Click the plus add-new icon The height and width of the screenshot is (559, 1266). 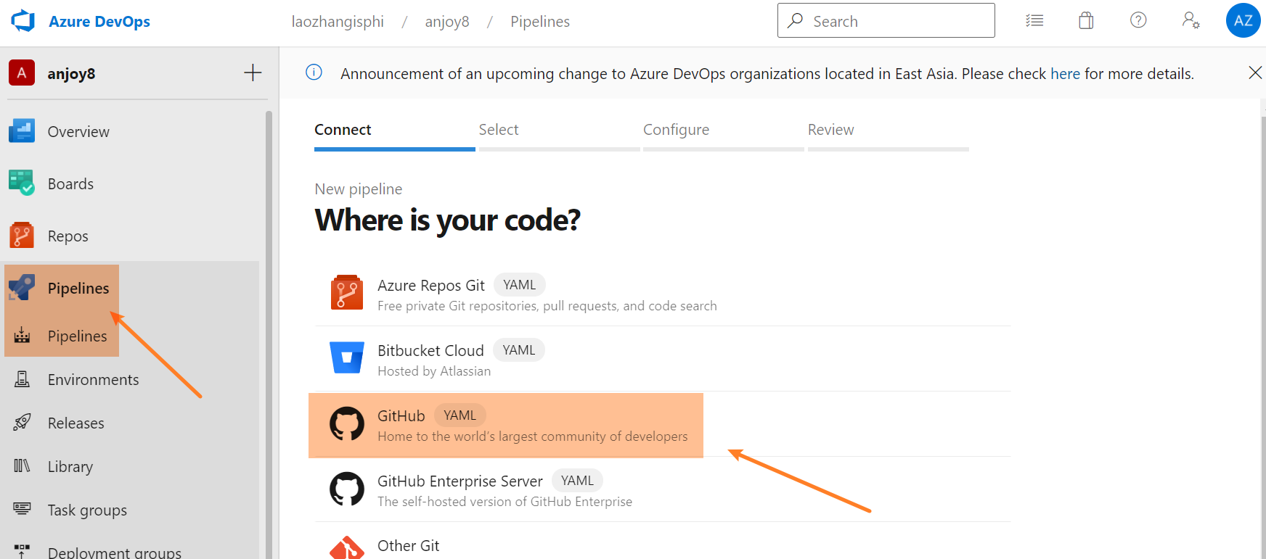253,73
